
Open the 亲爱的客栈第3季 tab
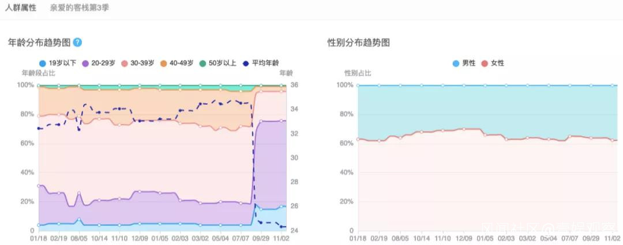tap(79, 8)
